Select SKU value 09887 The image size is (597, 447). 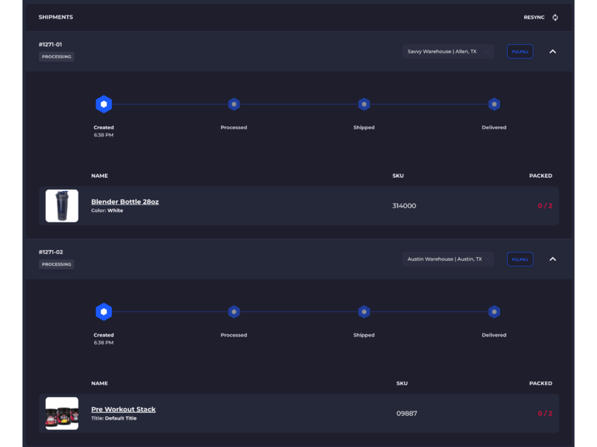tap(407, 413)
